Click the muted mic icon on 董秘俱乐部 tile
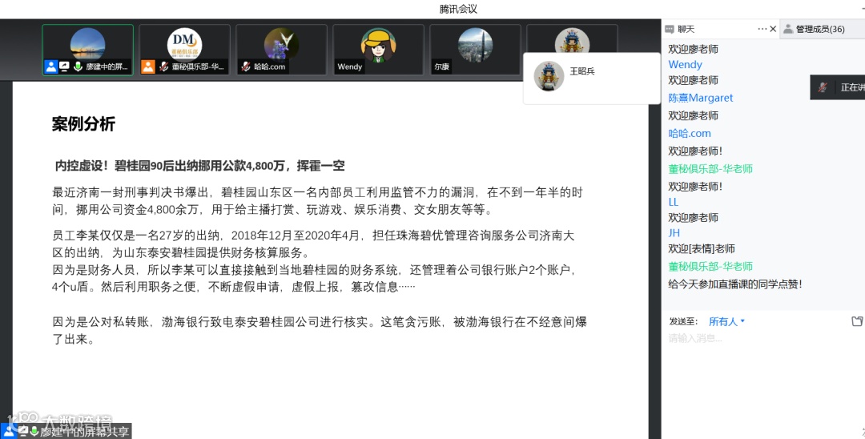865x439 pixels. (163, 66)
